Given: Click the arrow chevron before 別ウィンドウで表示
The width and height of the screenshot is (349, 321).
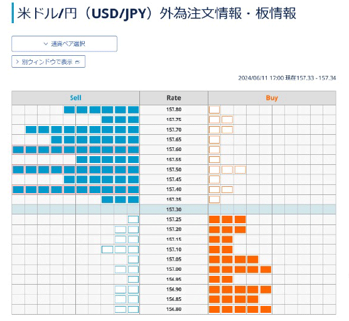Looking at the screenshot, I should coord(18,61).
